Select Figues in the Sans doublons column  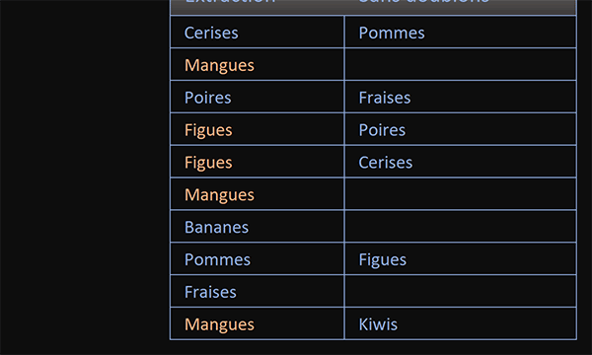460,259
